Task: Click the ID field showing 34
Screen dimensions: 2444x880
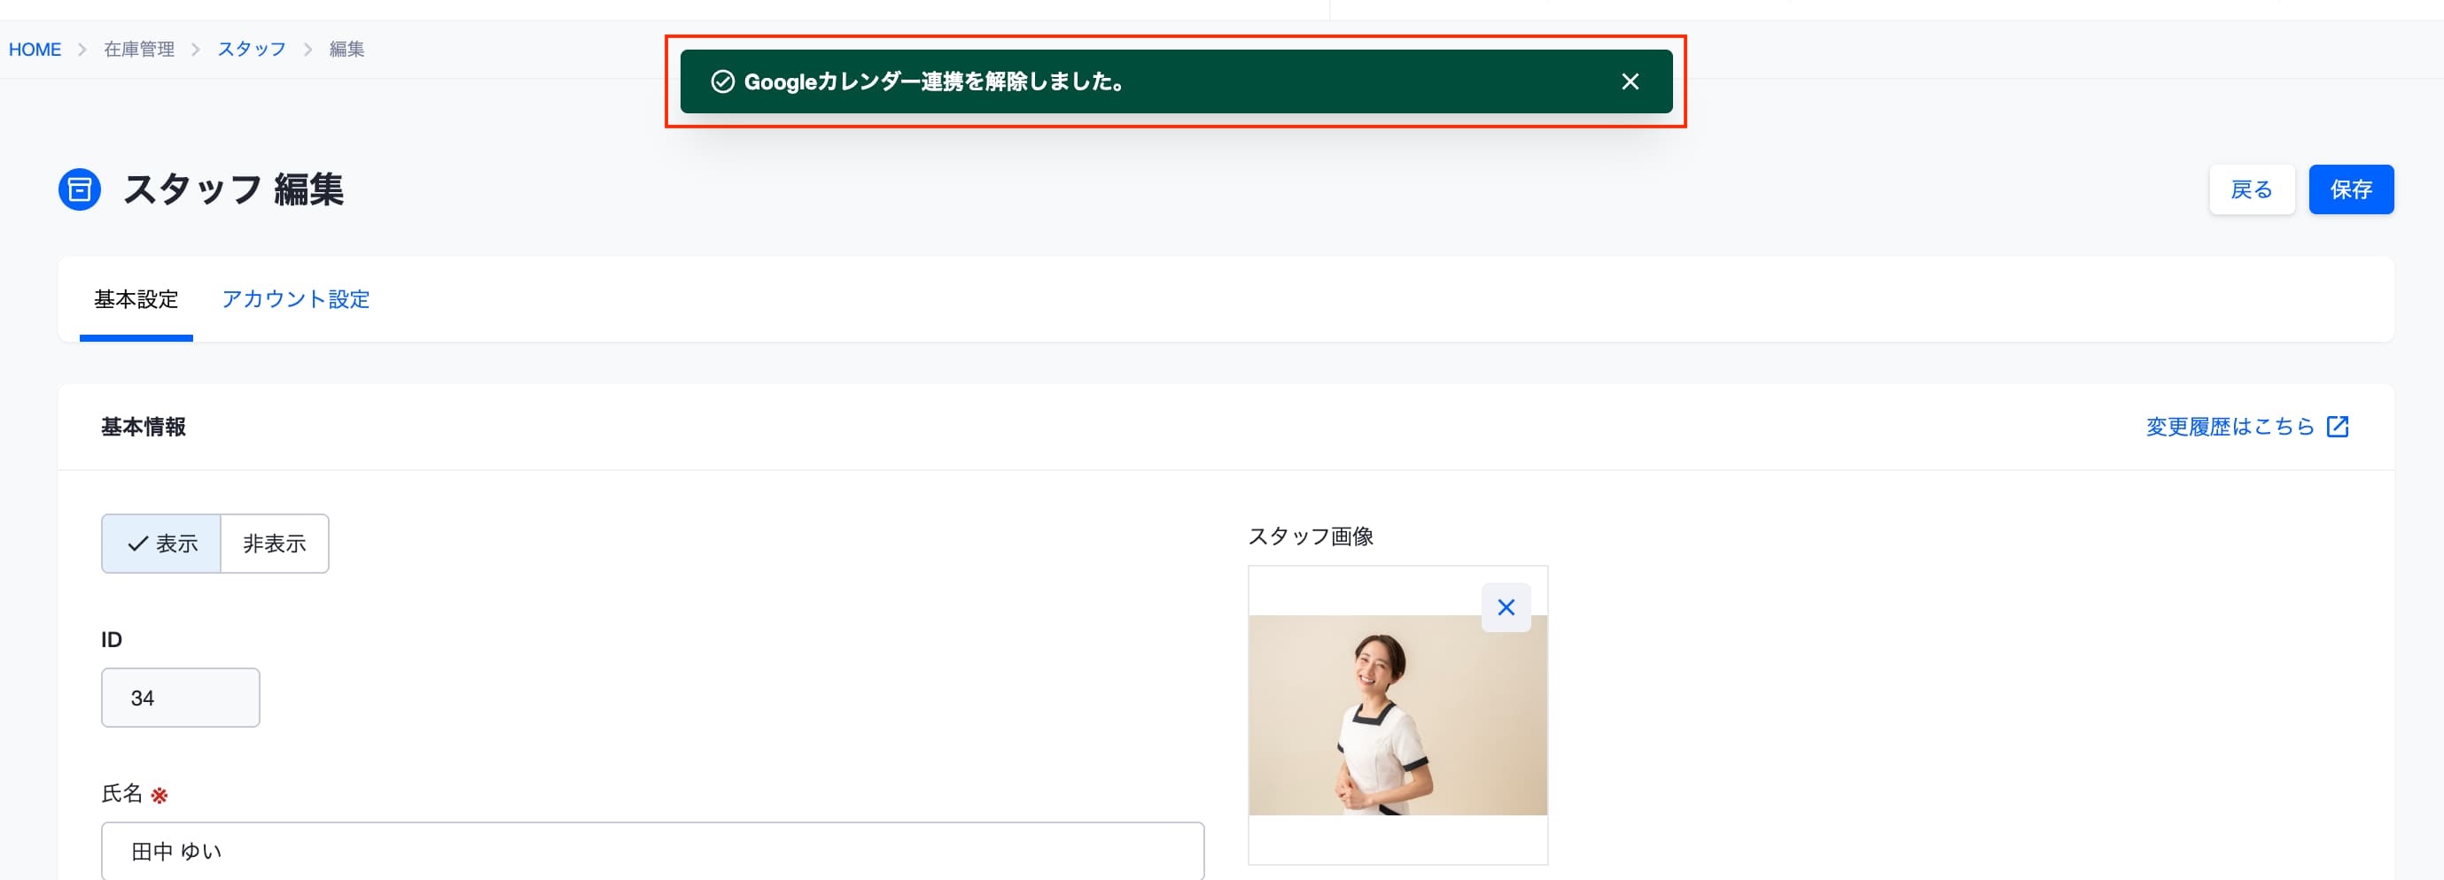Action: pos(180,698)
